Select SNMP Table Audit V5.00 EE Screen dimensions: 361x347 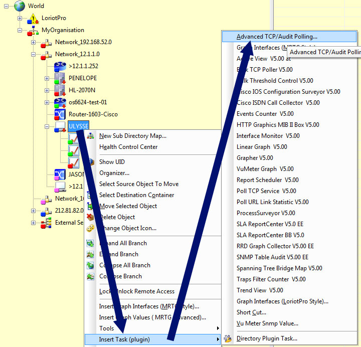272,257
